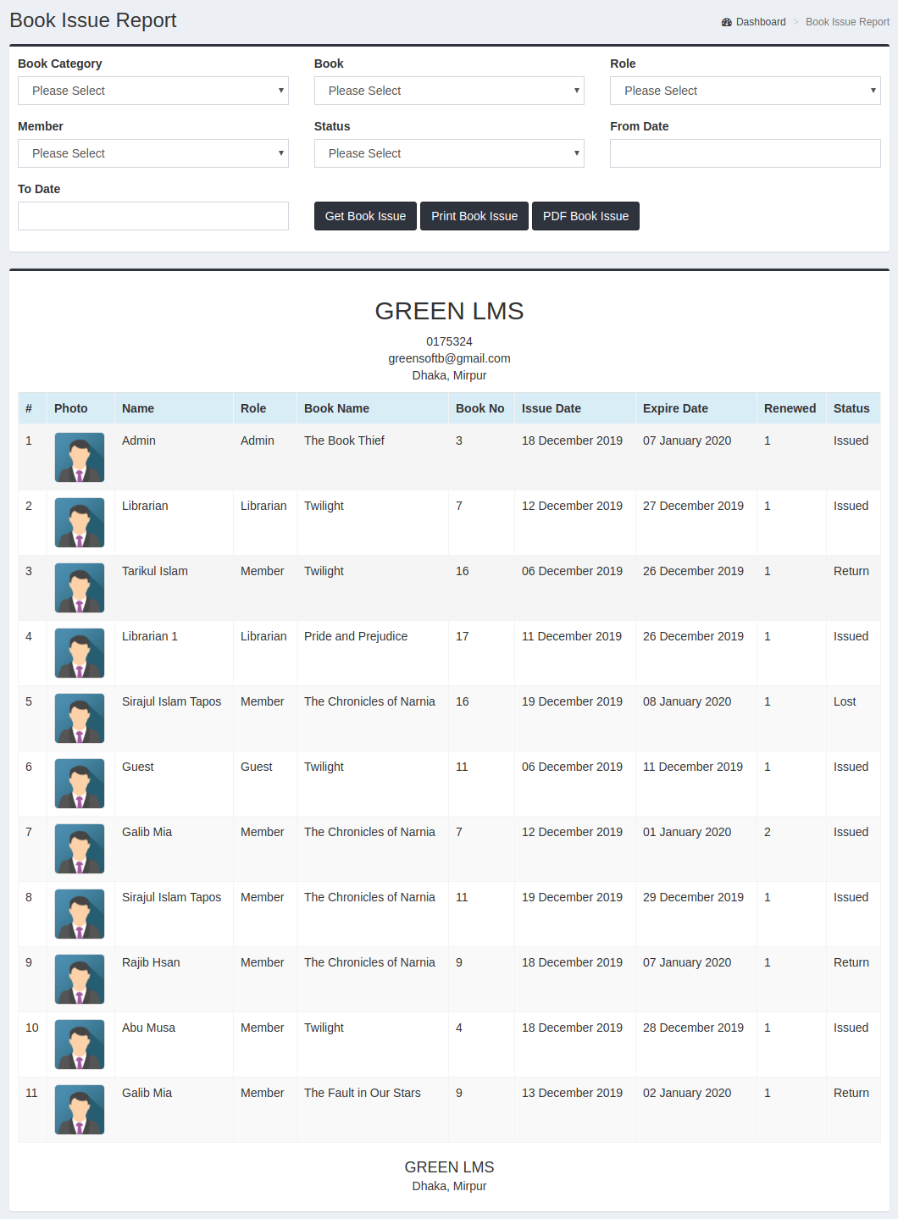Click the Name column header
This screenshot has height=1219, width=898.
(138, 407)
